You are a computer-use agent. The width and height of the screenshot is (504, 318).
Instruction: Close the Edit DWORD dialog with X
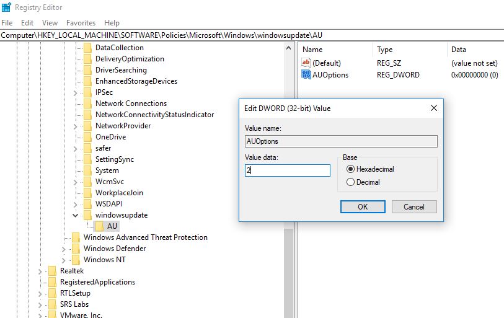pyautogui.click(x=434, y=108)
